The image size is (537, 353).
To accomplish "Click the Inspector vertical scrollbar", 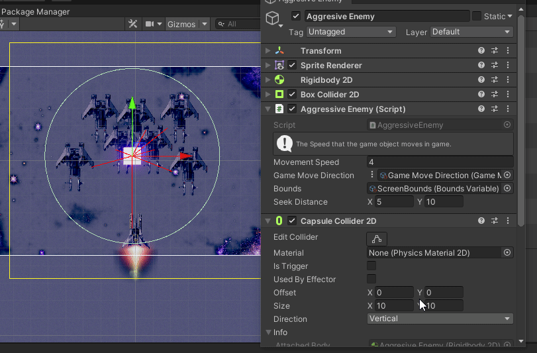I will coord(521,120).
